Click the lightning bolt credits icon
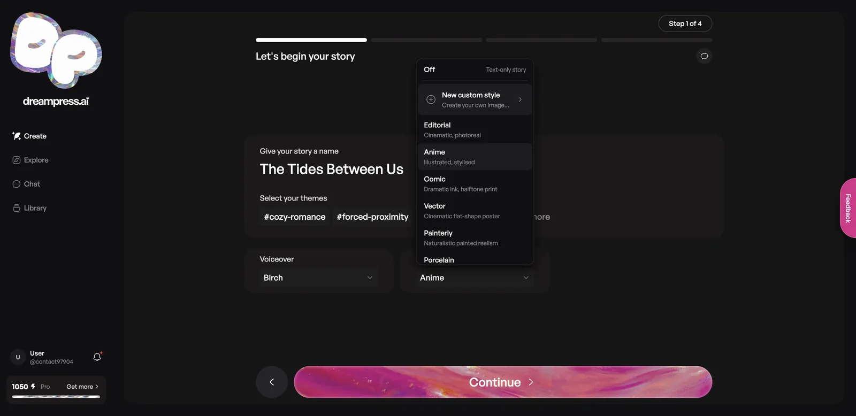856x416 pixels. [33, 387]
